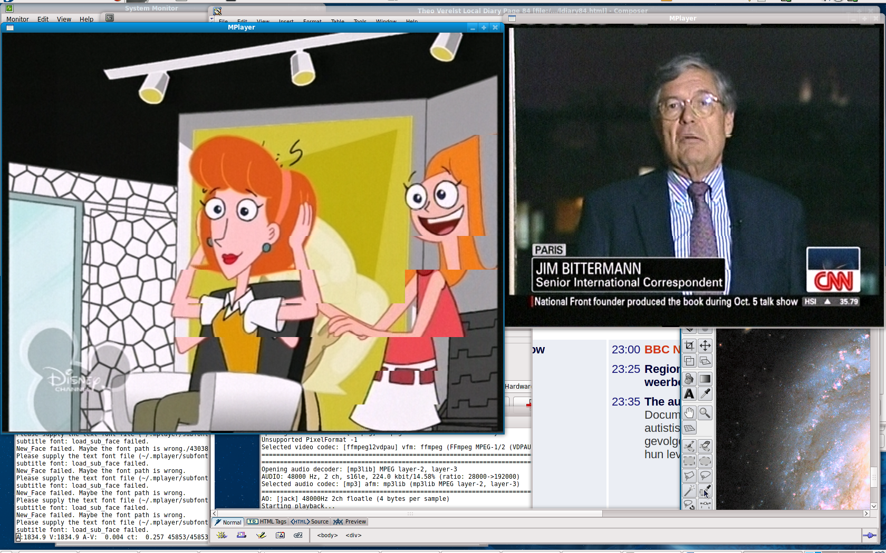This screenshot has width=886, height=553.
Task: Click the Composer window title icon
Action: (x=217, y=11)
